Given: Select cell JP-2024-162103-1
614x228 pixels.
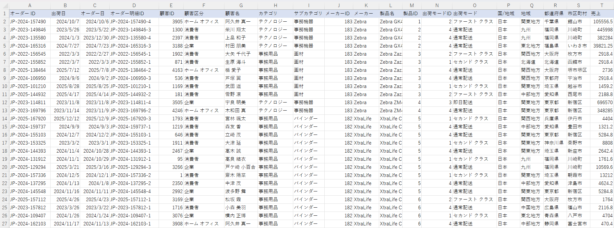Looking at the screenshot, I should click(x=134, y=223).
